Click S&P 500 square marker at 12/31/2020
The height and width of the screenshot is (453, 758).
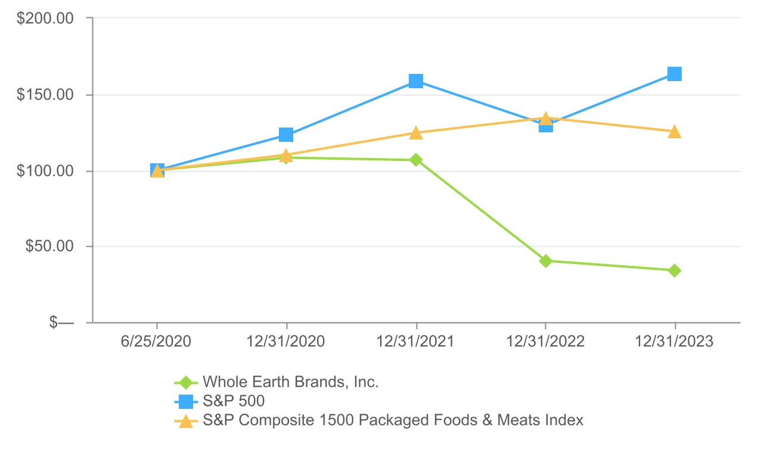coord(286,135)
